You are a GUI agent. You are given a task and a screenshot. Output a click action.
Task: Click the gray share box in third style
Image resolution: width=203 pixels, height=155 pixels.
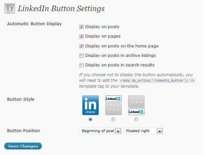point(136,102)
